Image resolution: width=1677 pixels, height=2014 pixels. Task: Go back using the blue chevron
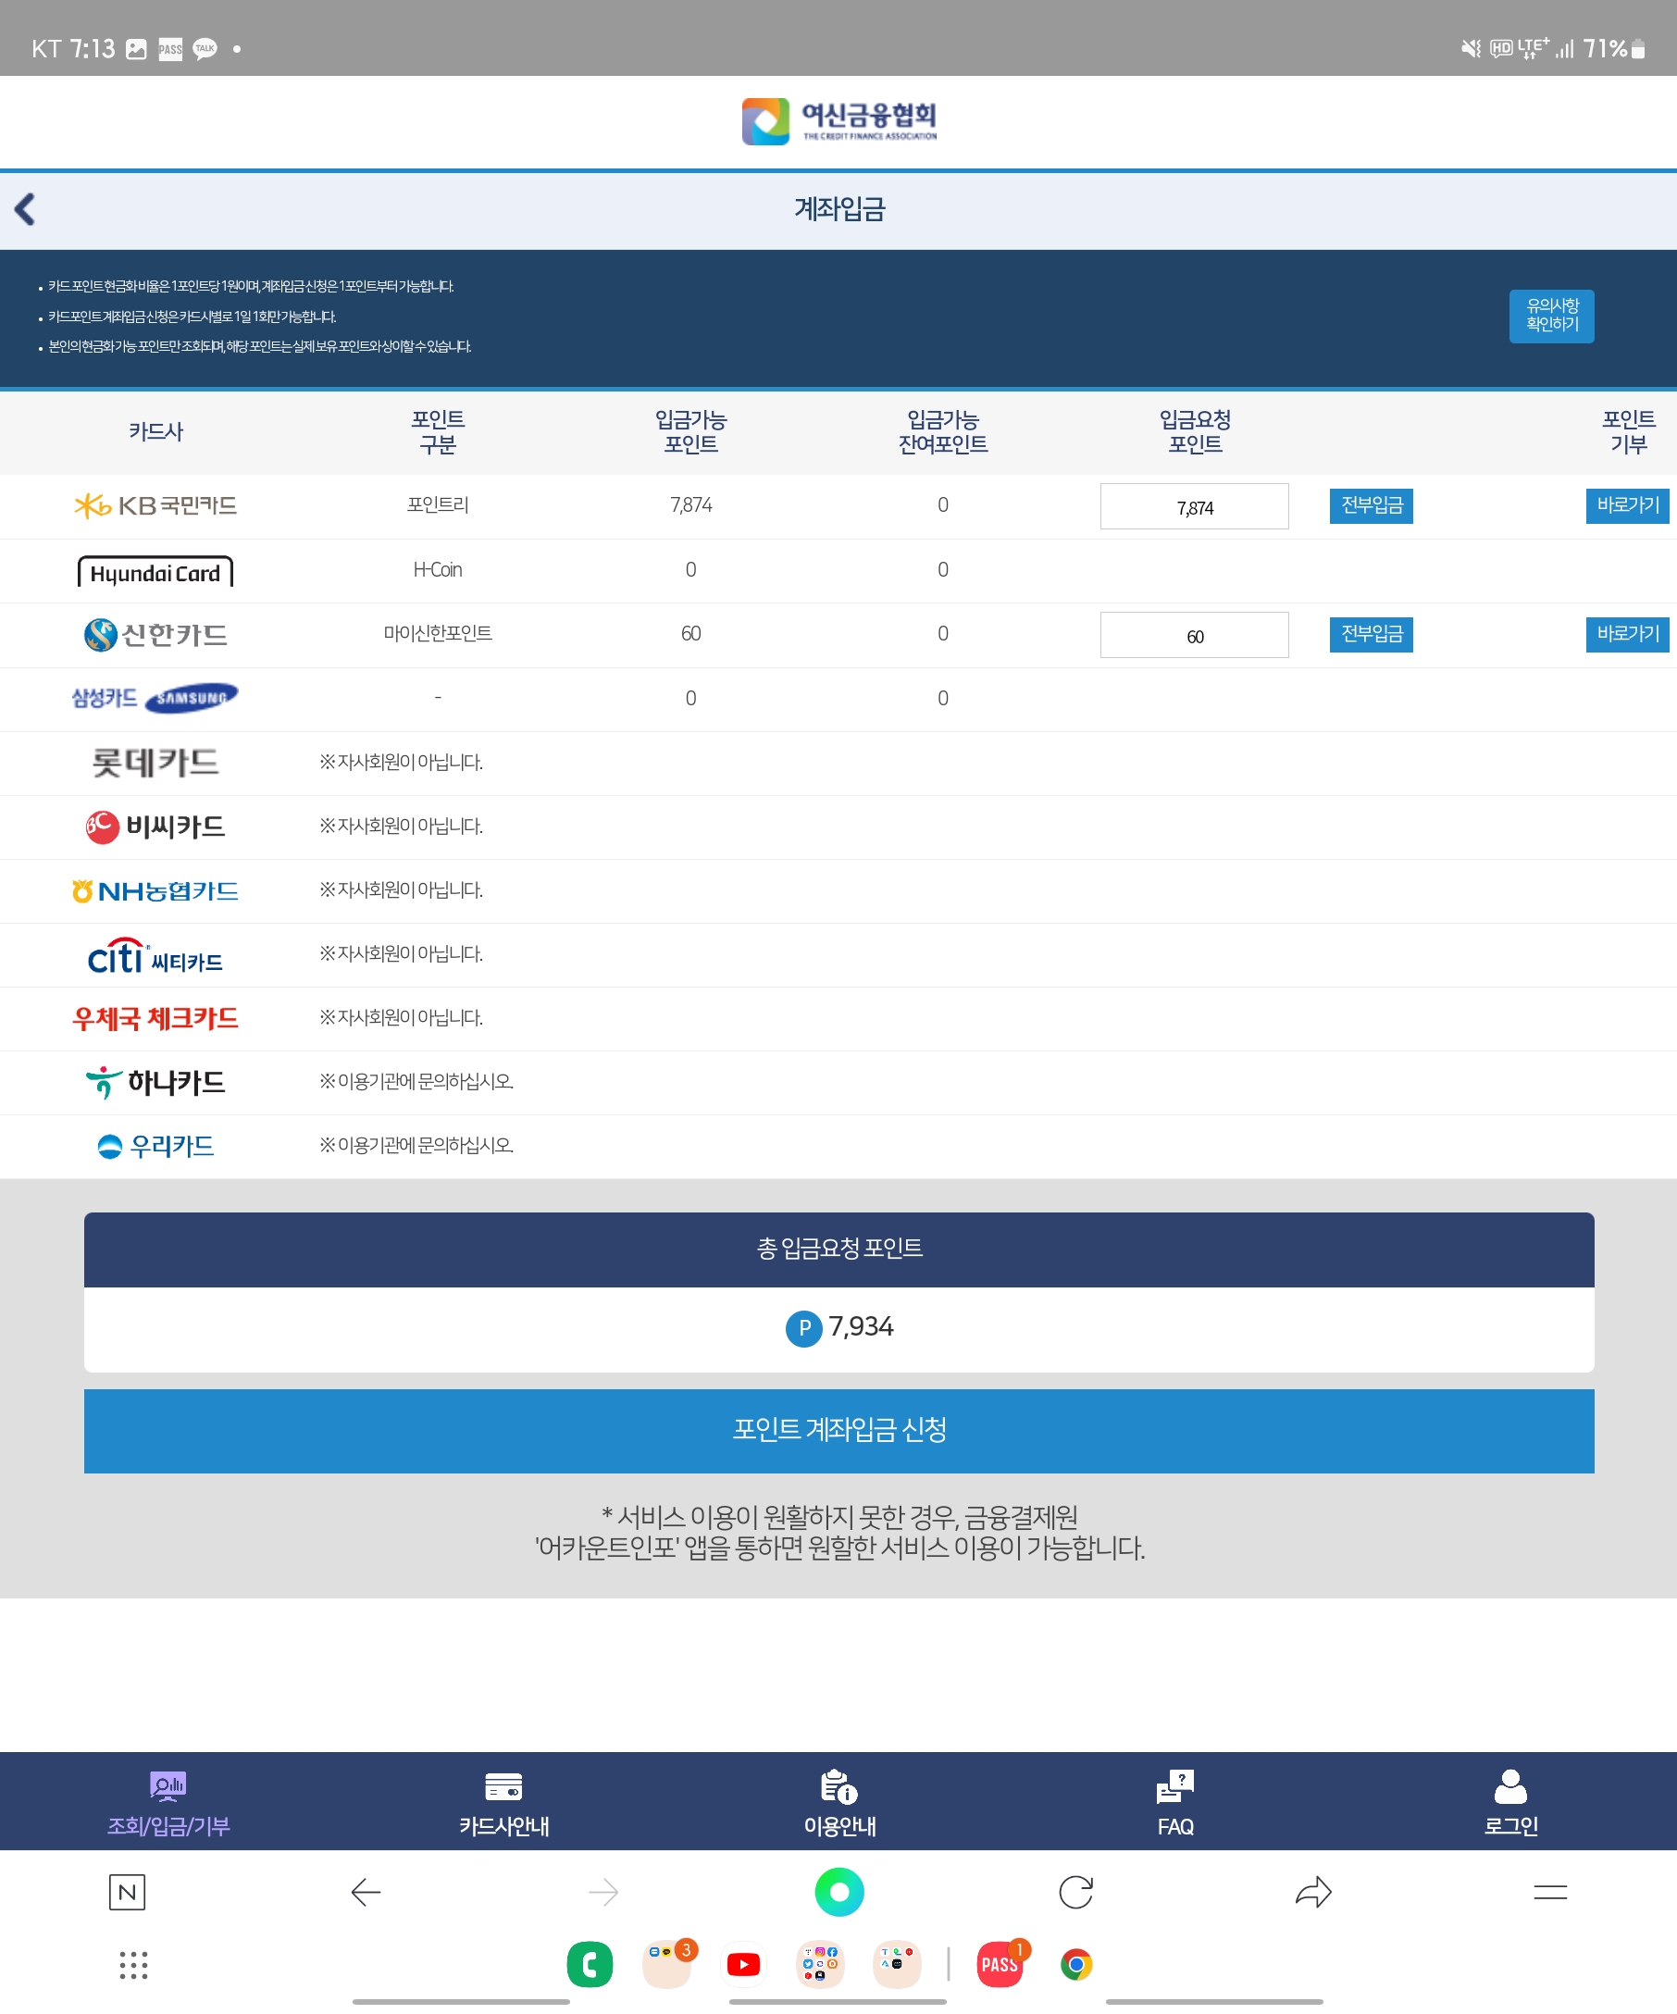tap(25, 209)
